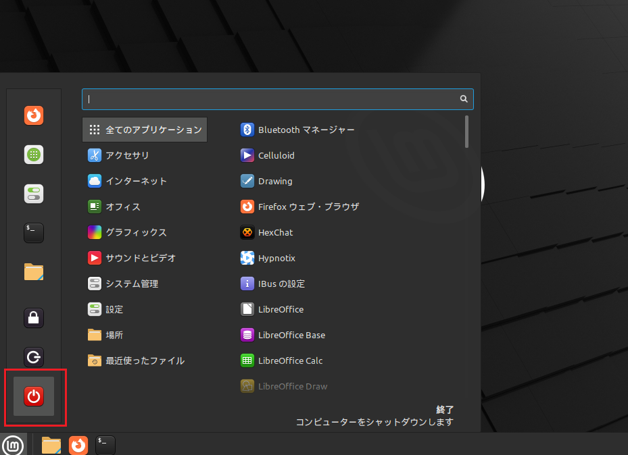
Task: Open the Drawing app icon
Action: point(247,181)
